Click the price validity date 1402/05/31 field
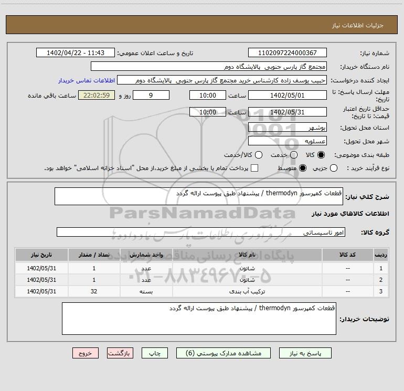 288,112
